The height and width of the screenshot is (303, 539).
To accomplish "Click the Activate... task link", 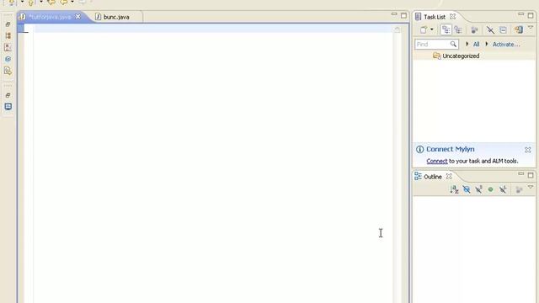I will pos(506,45).
